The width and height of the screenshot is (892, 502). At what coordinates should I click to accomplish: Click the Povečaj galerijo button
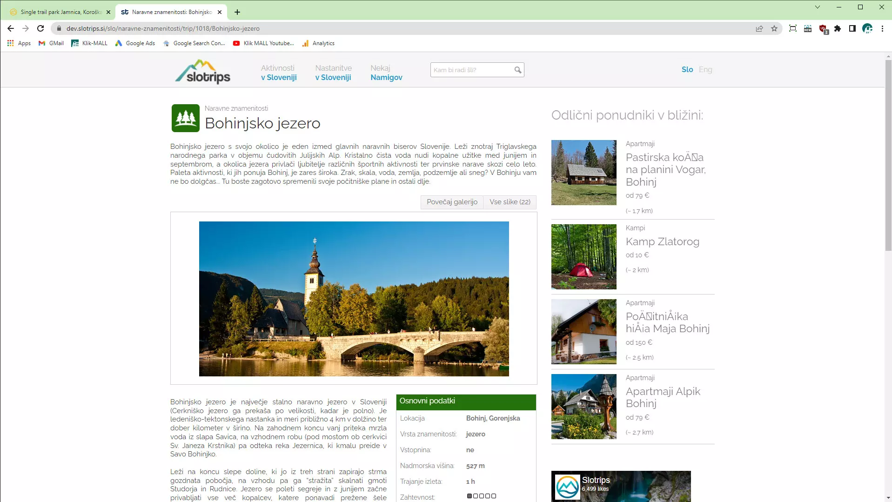452,202
